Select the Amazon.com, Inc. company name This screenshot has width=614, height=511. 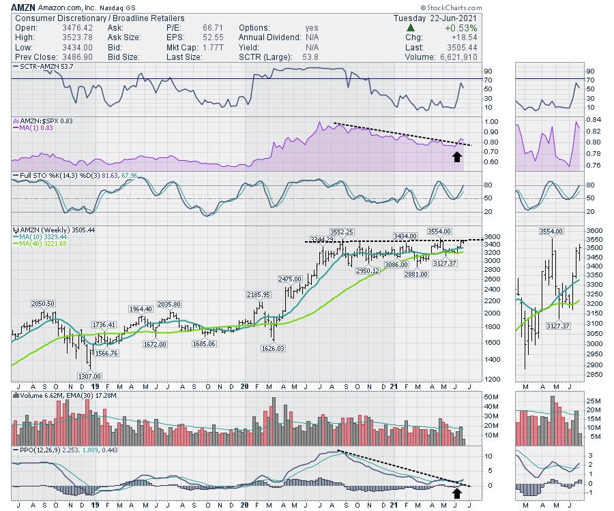coord(67,7)
